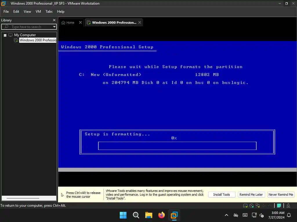This screenshot has height=222, width=297.
Task: Click the running VM icon in library tree
Action: tap(16, 40)
